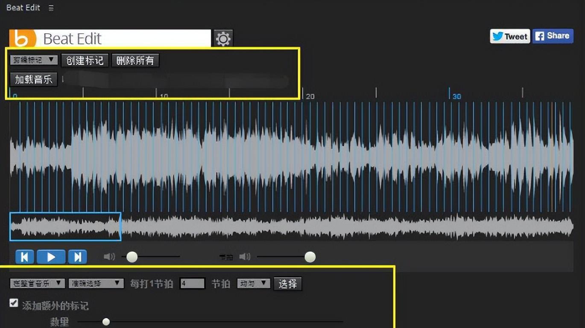This screenshot has height=328, width=585.
Task: Click the orange beat marker in waveform
Action: pyautogui.click(x=551, y=156)
